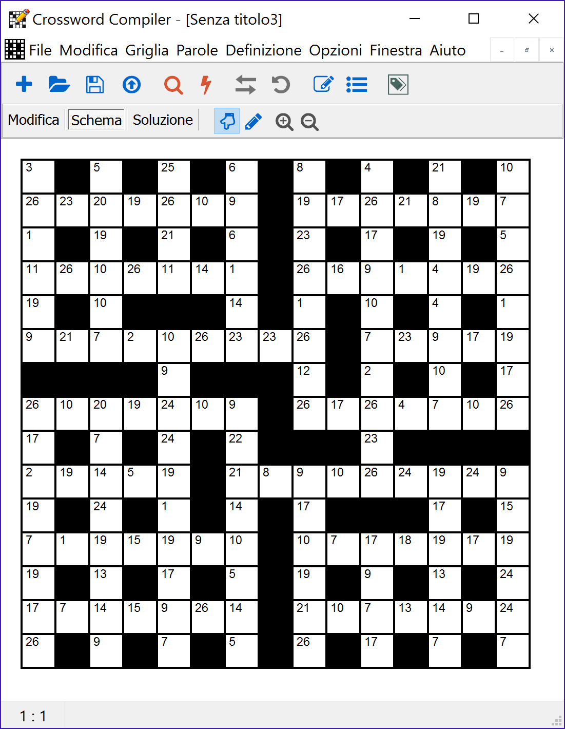The image size is (565, 729).
Task: Click the blue plus New crossword icon
Action: tap(24, 85)
